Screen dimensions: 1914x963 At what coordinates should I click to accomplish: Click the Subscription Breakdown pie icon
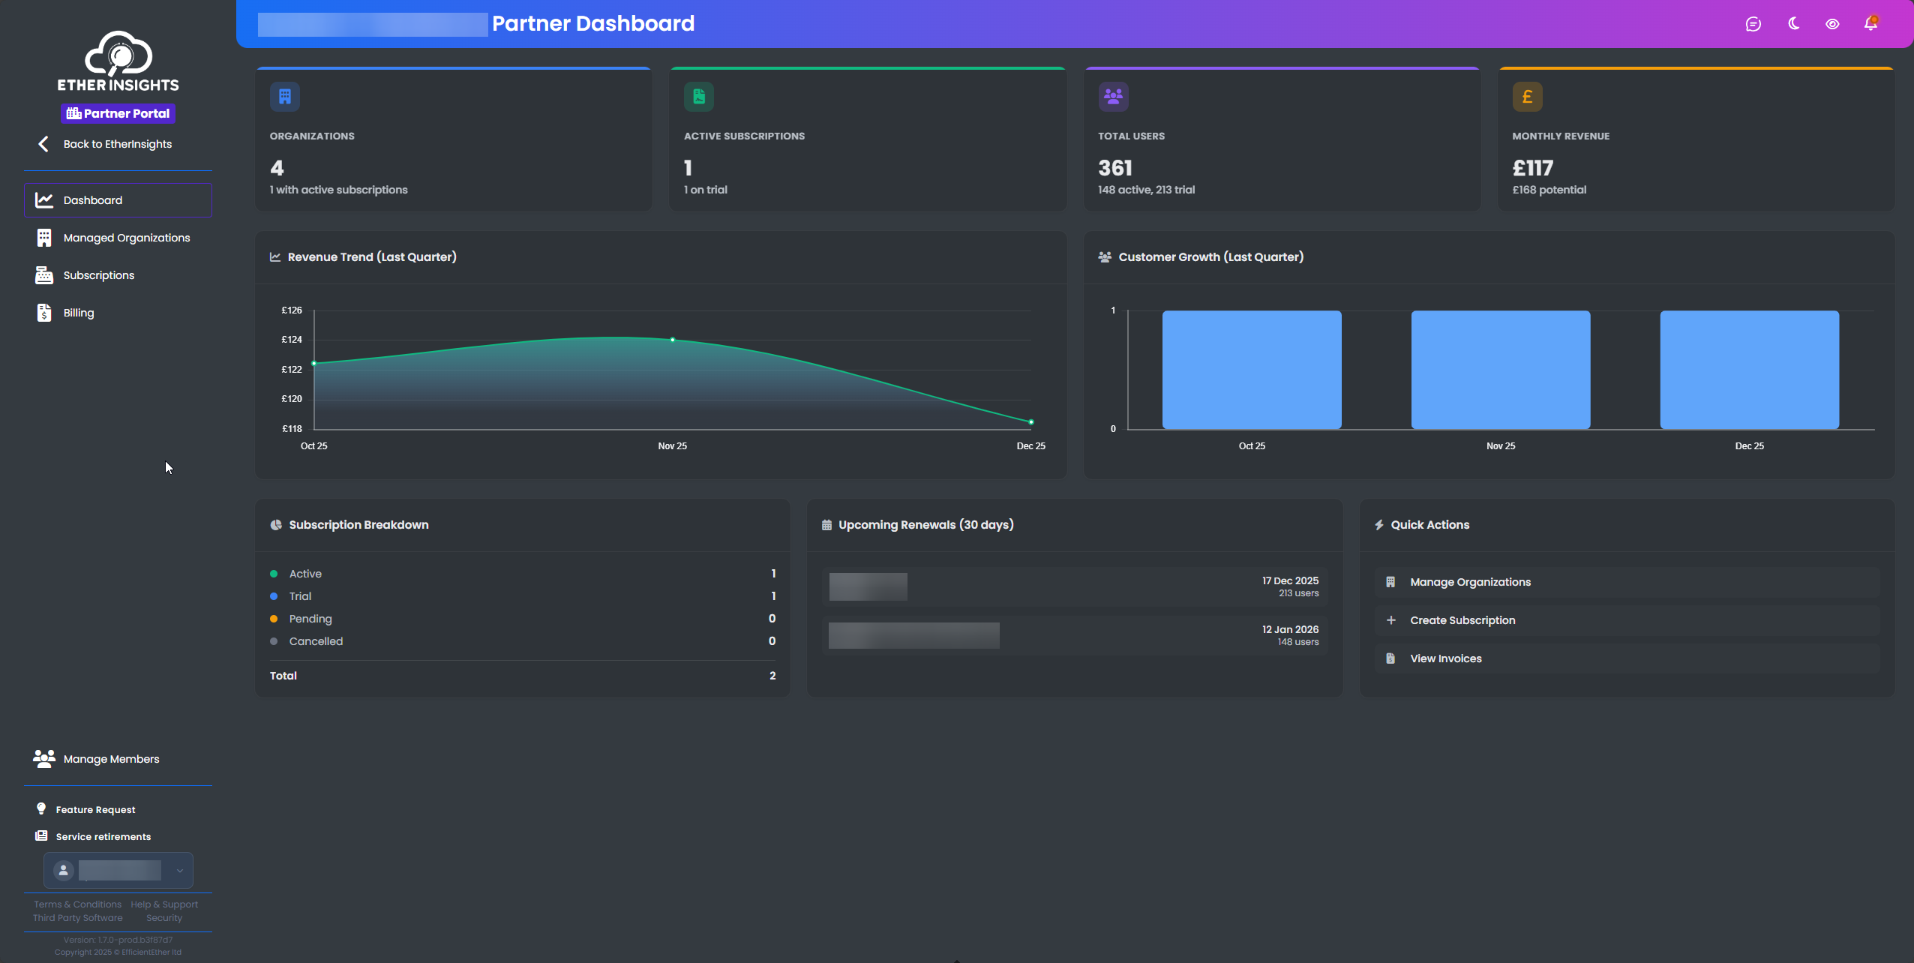[x=276, y=525]
